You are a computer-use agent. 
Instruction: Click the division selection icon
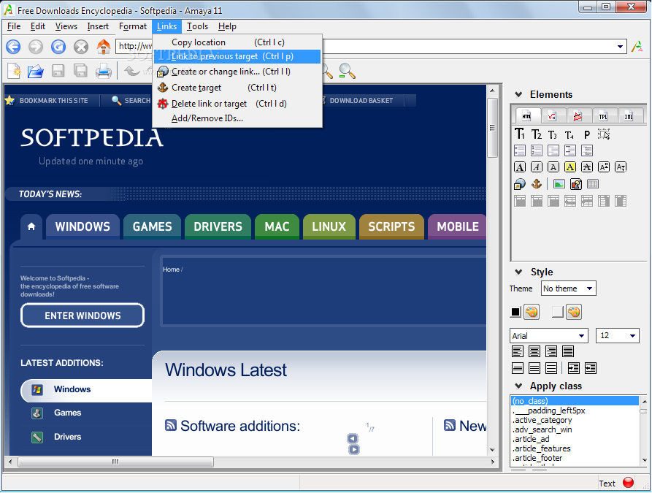(x=604, y=134)
